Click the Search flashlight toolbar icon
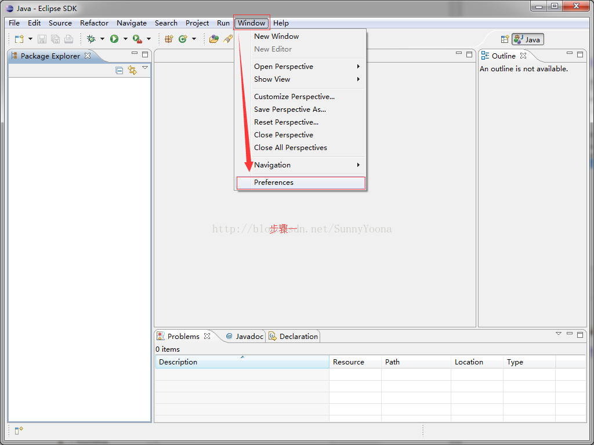Image resolution: width=594 pixels, height=445 pixels. click(x=227, y=39)
